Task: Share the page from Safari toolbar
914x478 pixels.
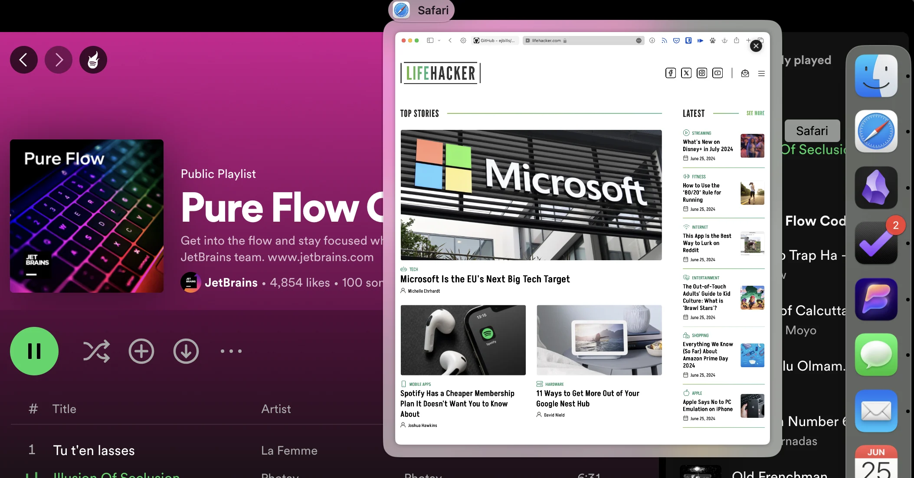Action: (x=737, y=40)
